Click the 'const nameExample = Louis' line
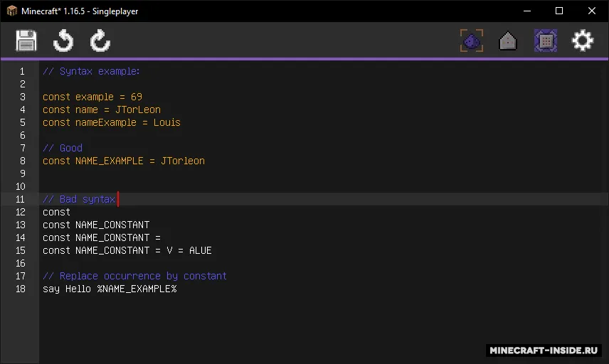 tap(112, 122)
